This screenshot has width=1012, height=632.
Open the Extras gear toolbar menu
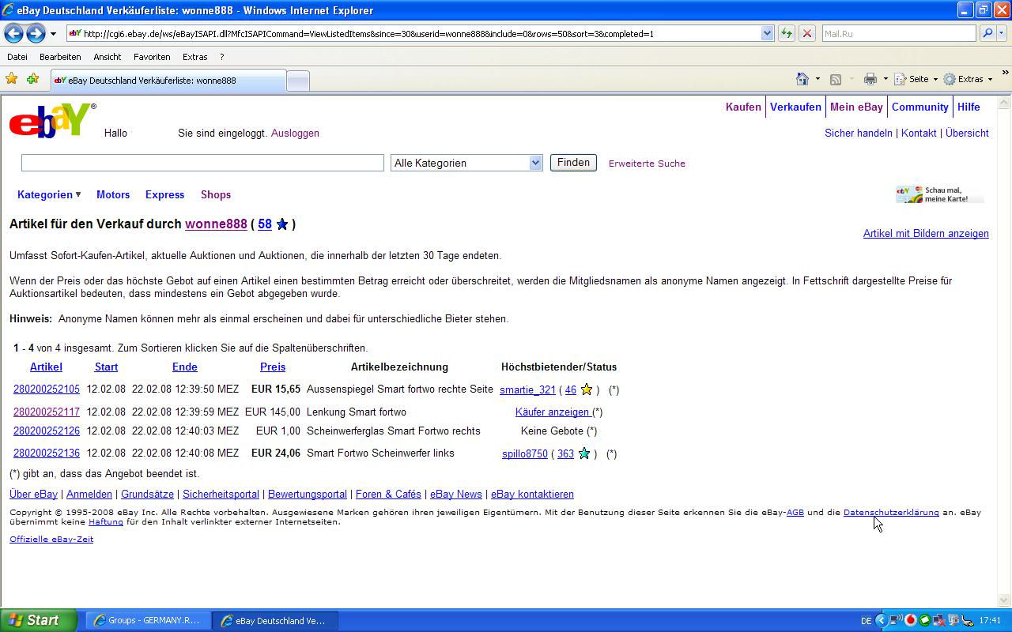click(968, 79)
